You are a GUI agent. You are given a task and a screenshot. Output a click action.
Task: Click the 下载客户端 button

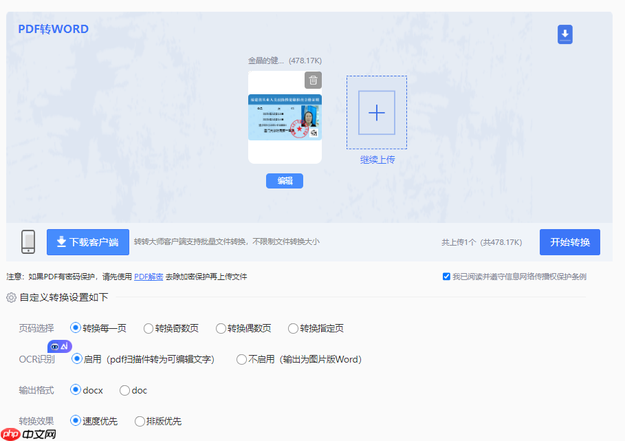tap(87, 241)
